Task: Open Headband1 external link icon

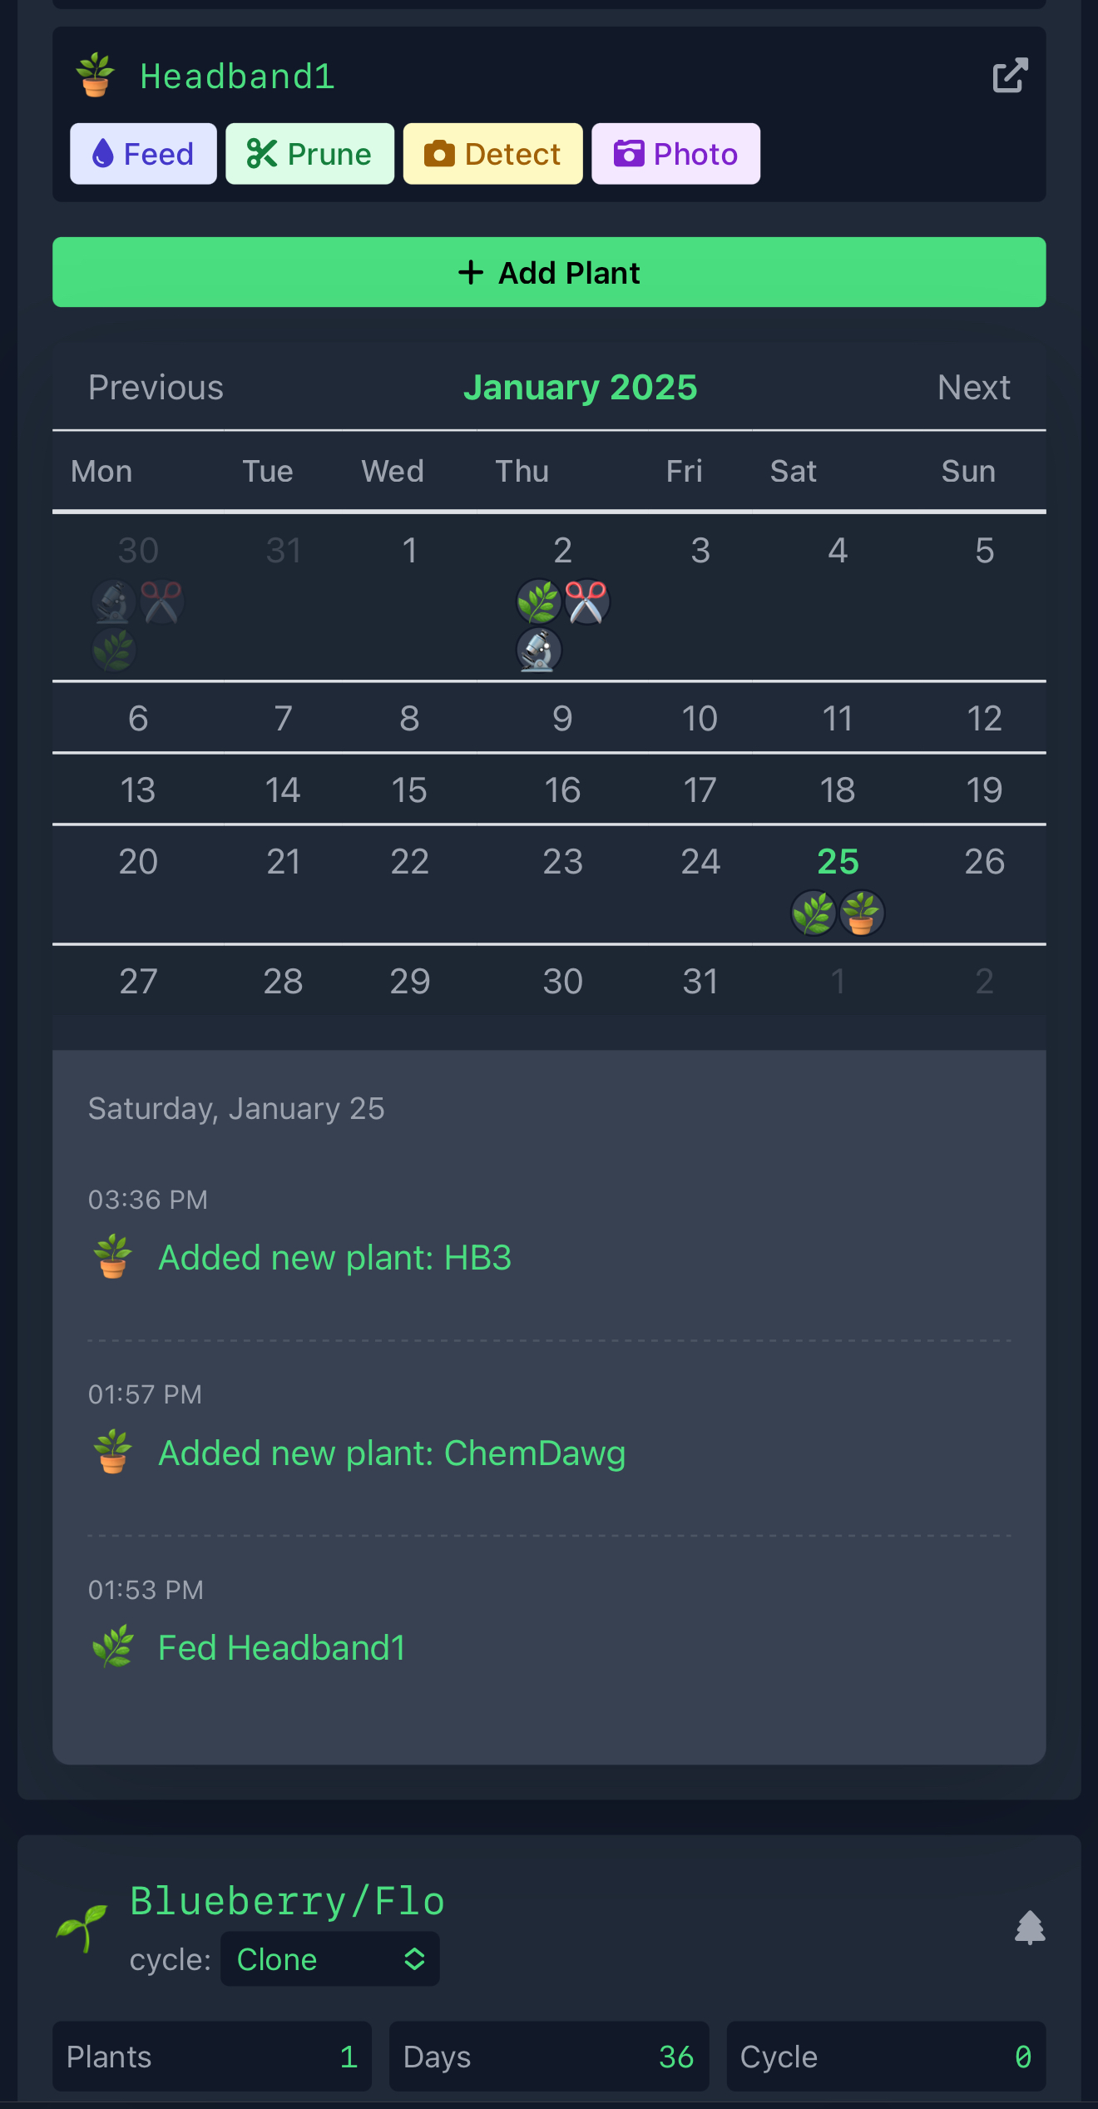Action: tap(1010, 76)
